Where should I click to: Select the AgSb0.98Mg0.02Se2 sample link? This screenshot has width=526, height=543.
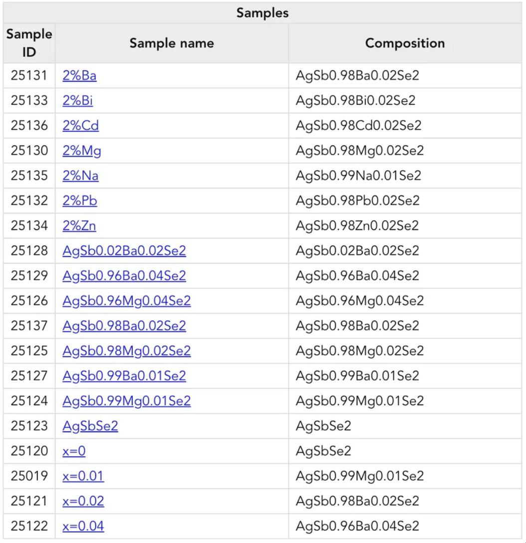[x=126, y=351]
